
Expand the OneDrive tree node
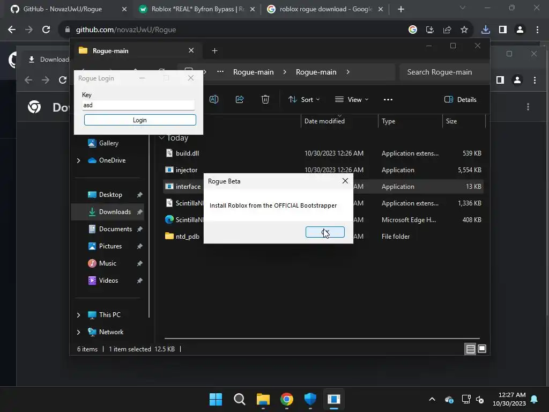point(78,160)
